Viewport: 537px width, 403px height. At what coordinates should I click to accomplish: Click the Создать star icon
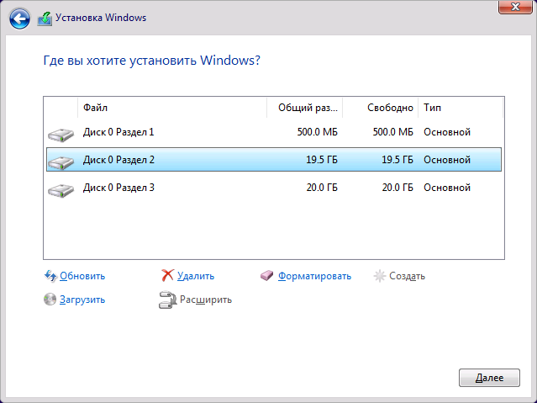click(380, 276)
